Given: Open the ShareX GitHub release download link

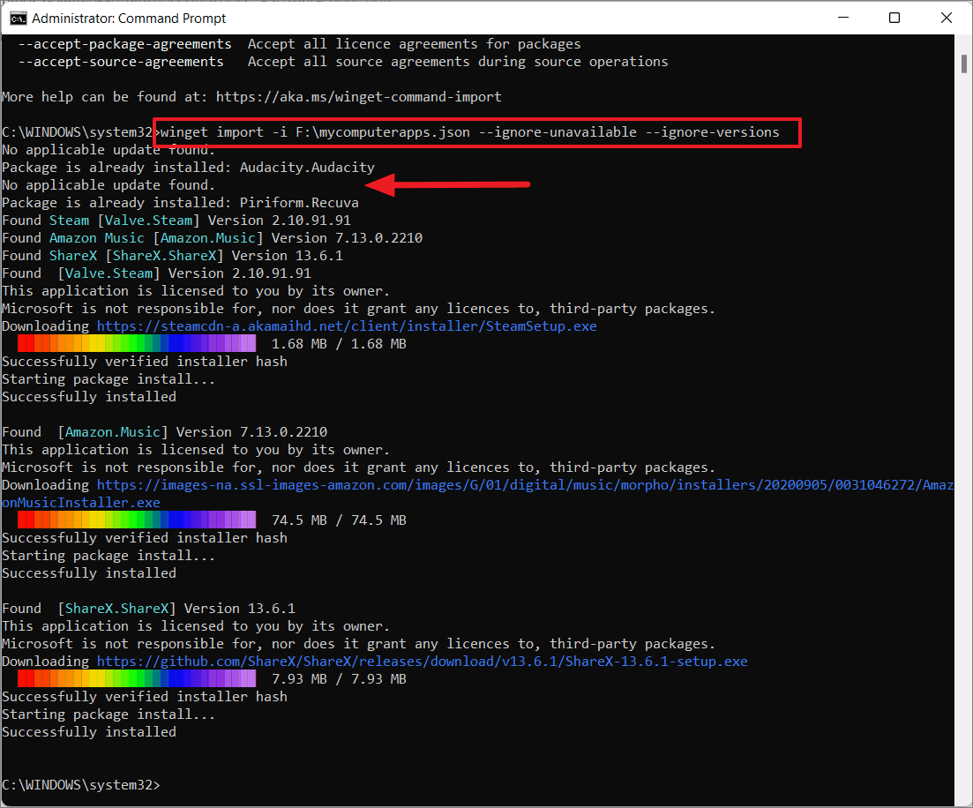Looking at the screenshot, I should (422, 662).
